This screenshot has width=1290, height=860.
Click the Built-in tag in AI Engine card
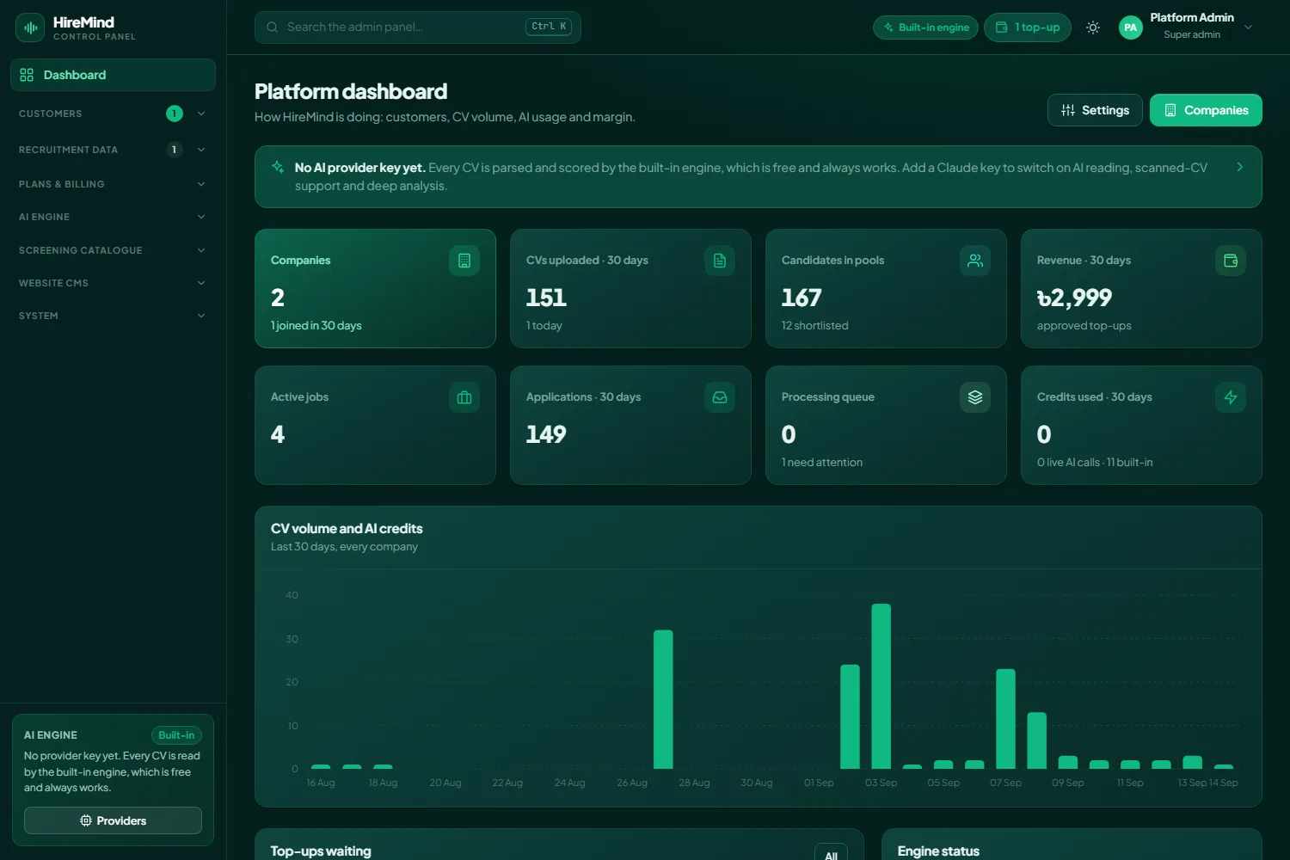click(176, 735)
